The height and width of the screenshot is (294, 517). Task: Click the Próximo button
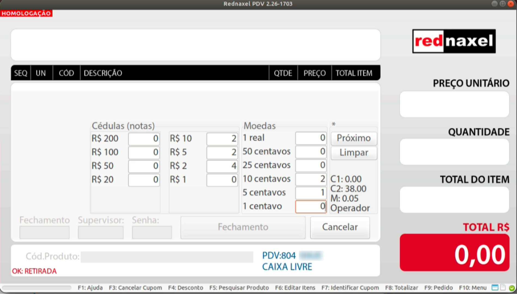(x=354, y=138)
